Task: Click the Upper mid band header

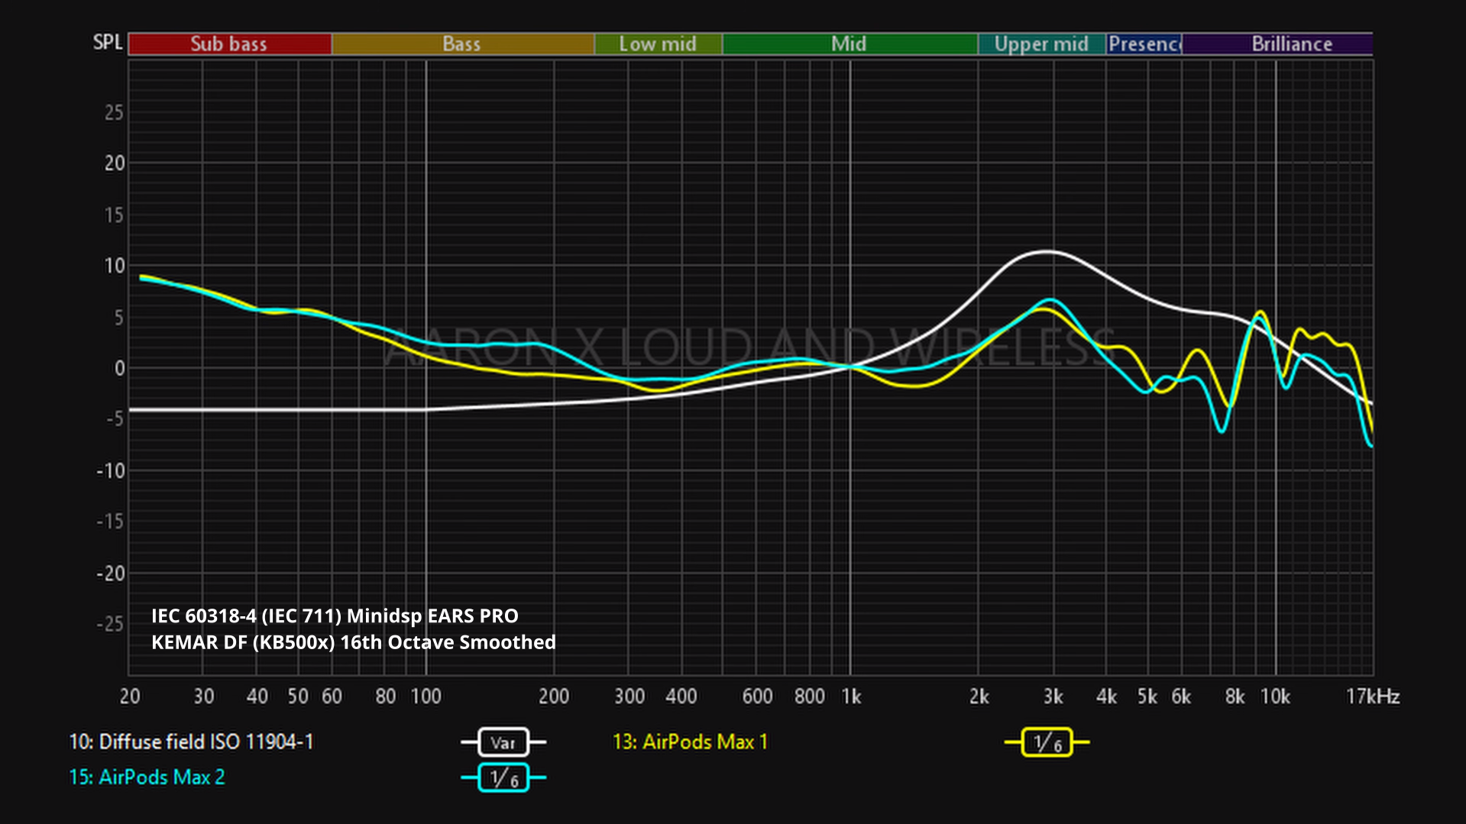Action: click(1041, 44)
